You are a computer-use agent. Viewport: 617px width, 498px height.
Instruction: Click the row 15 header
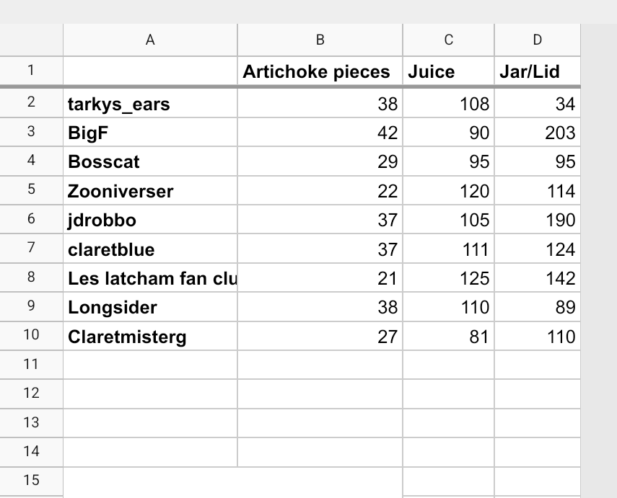point(31,480)
